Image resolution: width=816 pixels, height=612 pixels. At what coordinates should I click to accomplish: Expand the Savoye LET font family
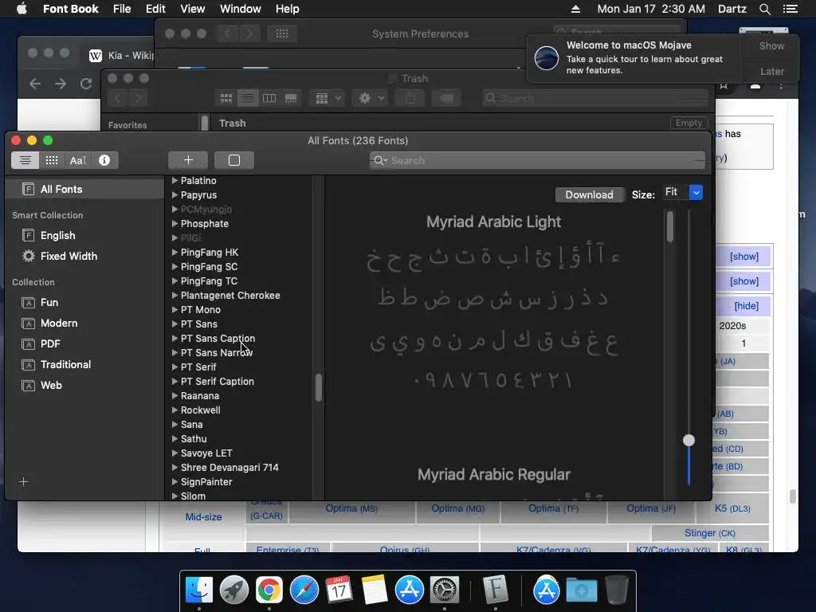175,453
